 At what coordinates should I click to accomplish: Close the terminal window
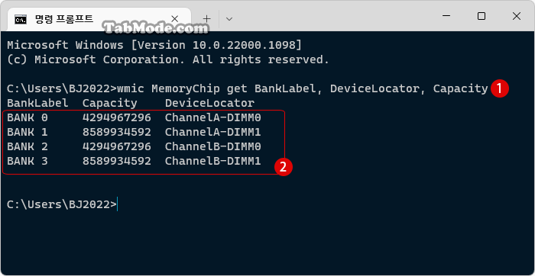pyautogui.click(x=516, y=16)
